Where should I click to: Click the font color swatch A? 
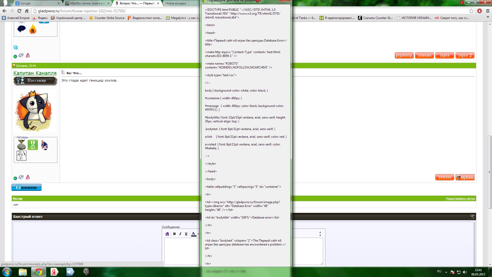193,234
